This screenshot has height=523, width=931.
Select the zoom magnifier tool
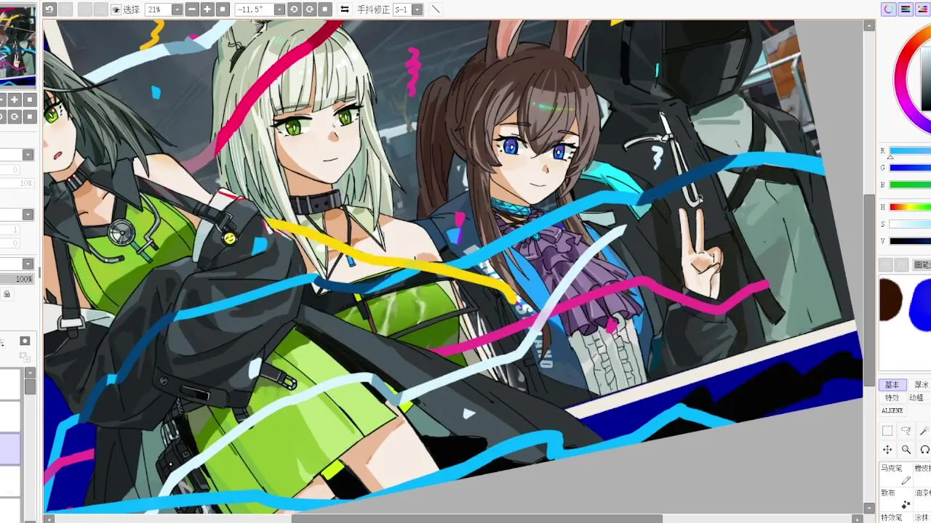[x=906, y=450]
